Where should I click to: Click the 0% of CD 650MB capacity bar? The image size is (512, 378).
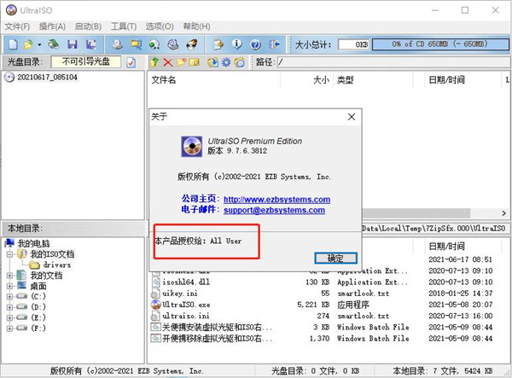[x=440, y=44]
